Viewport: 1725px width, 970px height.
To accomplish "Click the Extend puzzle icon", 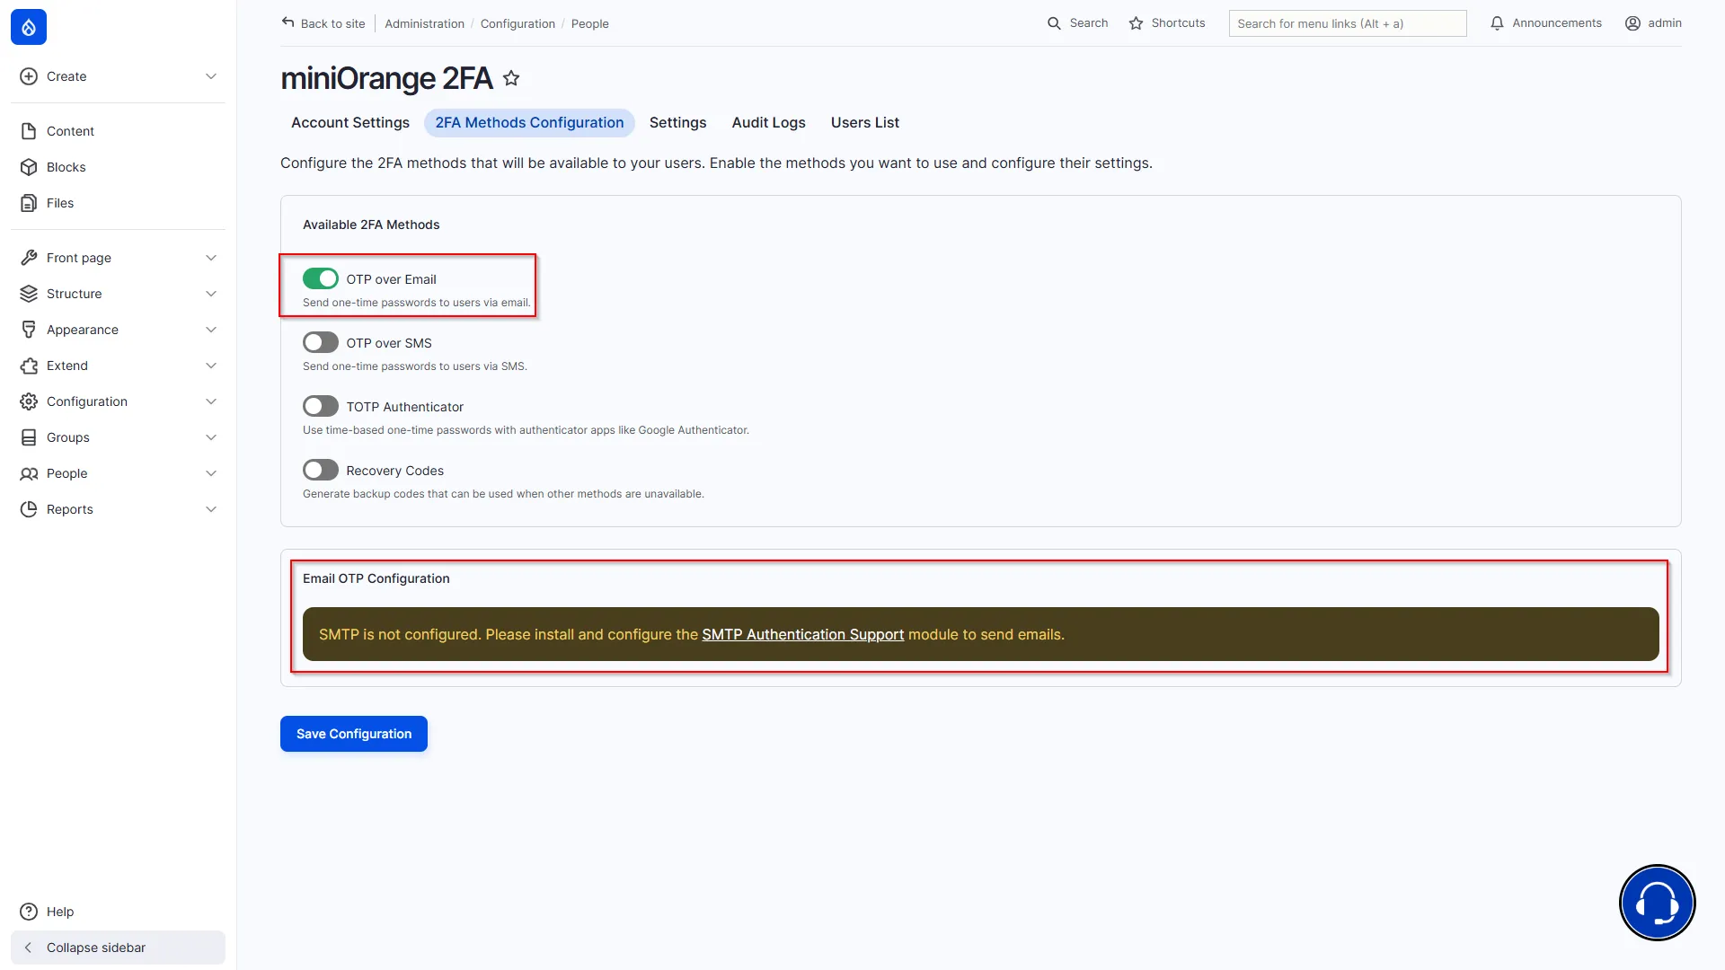I will pos(29,366).
